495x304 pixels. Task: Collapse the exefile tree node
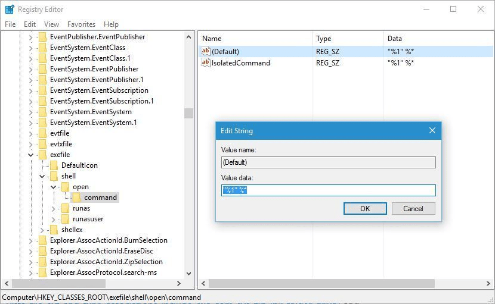click(x=31, y=155)
